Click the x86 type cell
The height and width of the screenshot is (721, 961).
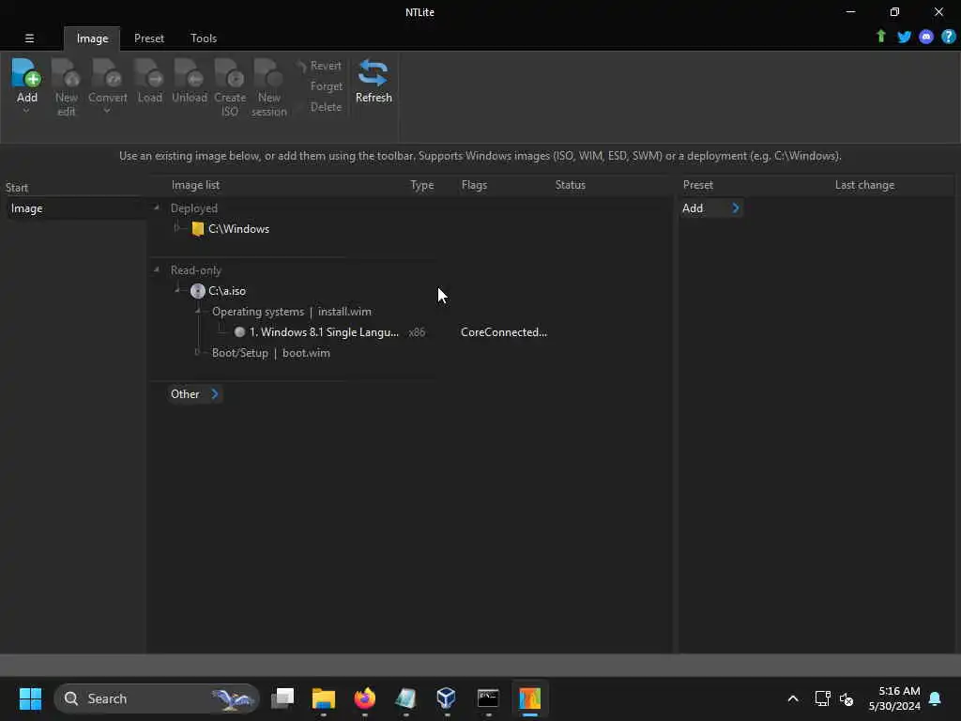tap(417, 332)
